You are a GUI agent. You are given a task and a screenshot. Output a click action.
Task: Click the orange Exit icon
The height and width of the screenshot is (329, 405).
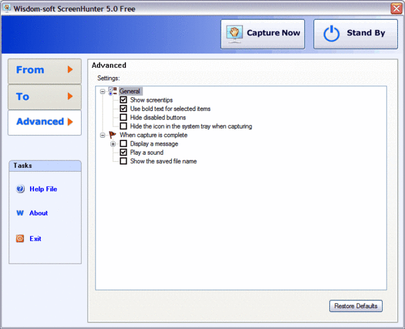(20, 238)
